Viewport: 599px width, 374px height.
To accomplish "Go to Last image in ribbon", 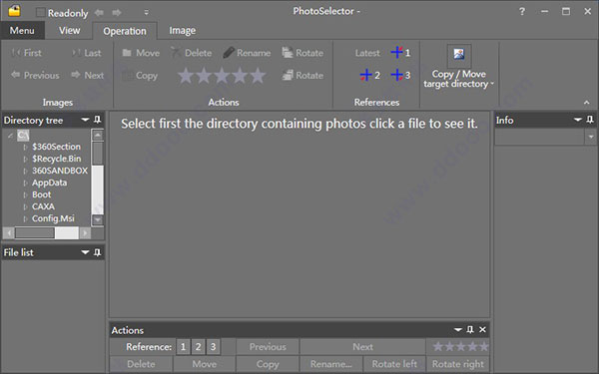I will click(86, 53).
